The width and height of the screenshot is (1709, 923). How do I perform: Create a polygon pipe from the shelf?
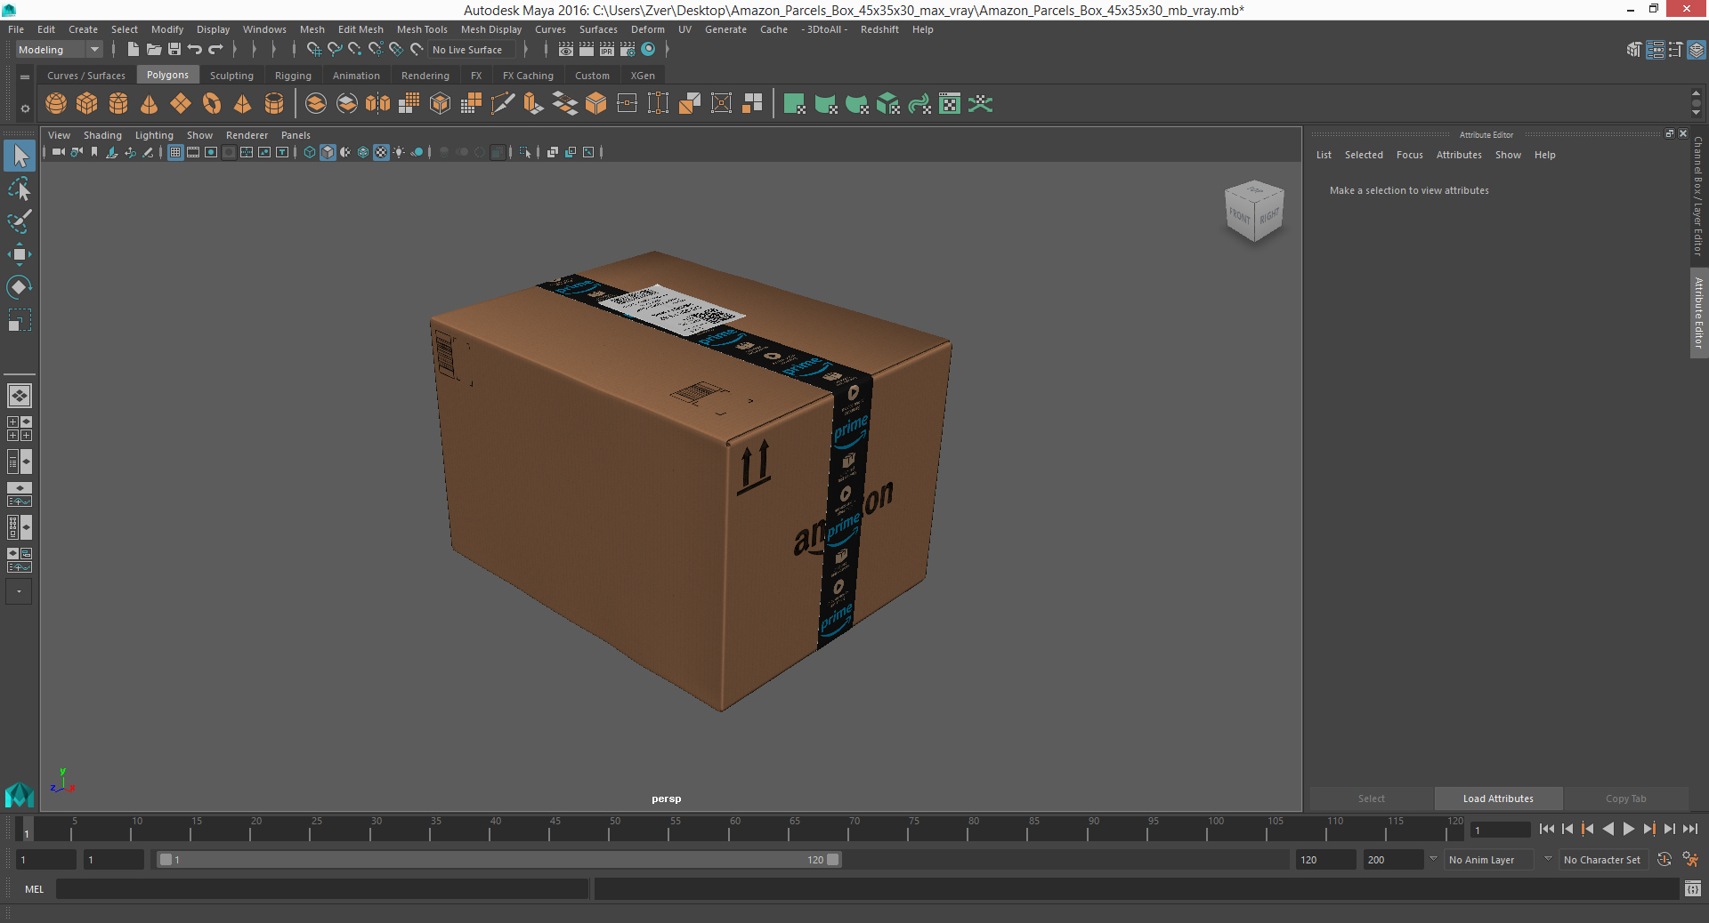point(274,104)
